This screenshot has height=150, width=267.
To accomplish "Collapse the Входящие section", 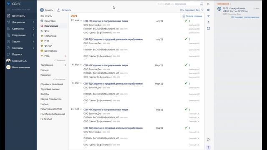I will click(x=59, y=60).
